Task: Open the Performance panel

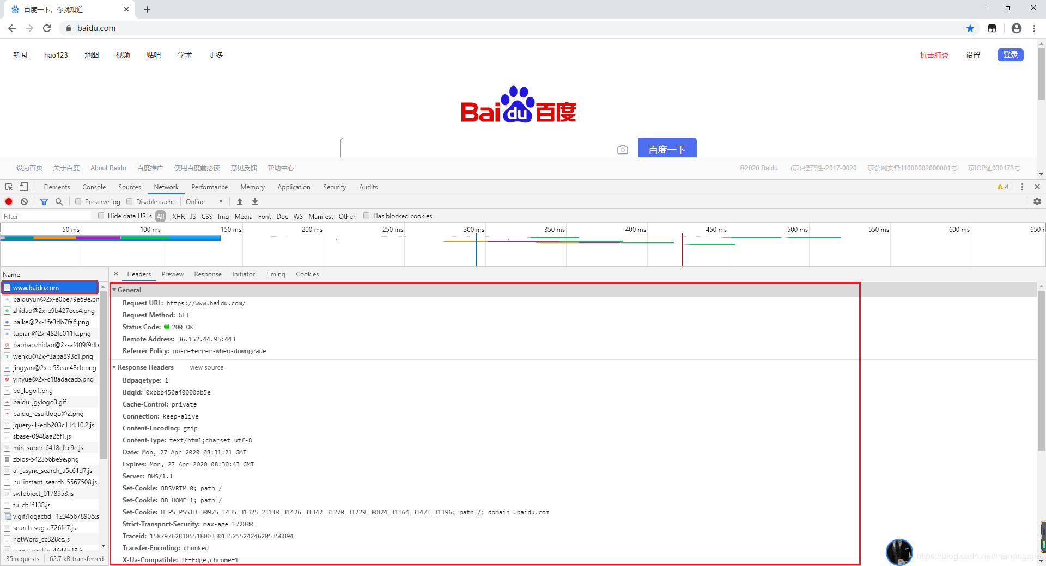Action: [x=210, y=187]
